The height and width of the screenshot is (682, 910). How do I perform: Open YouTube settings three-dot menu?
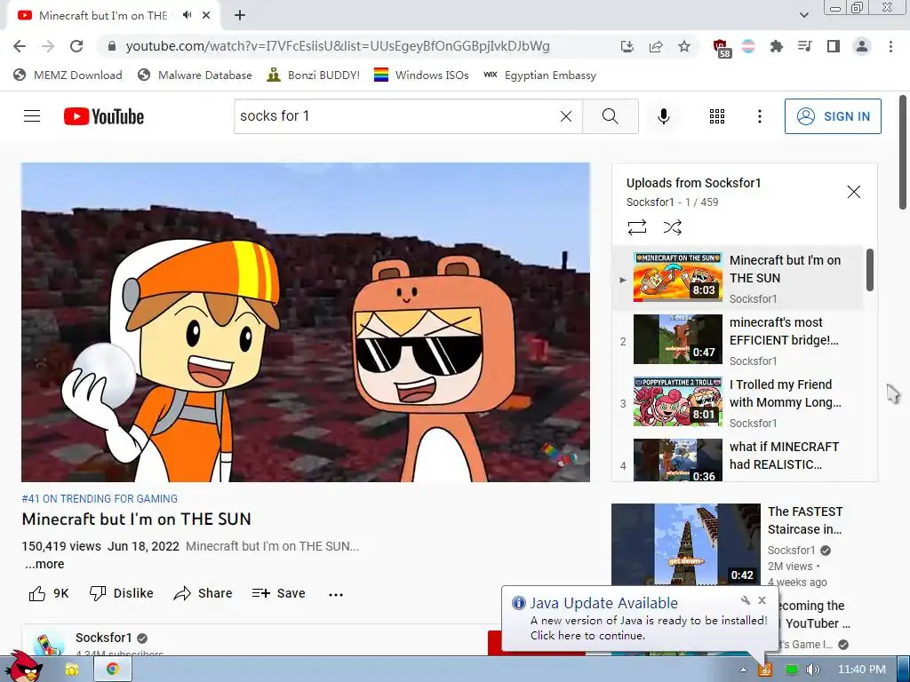[x=759, y=116]
